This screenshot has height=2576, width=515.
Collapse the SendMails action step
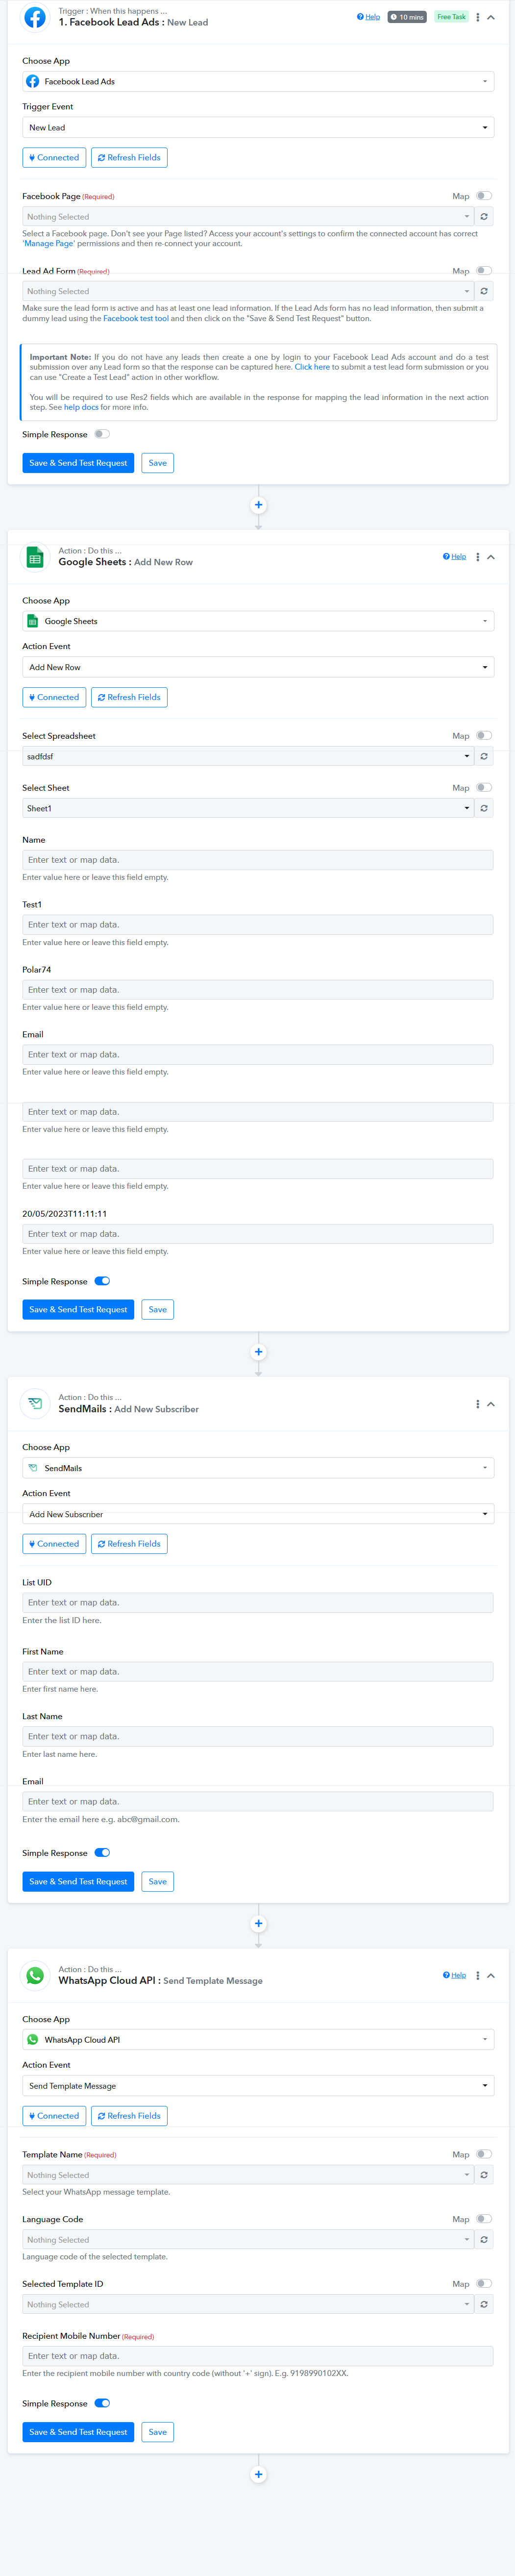pyautogui.click(x=491, y=1404)
